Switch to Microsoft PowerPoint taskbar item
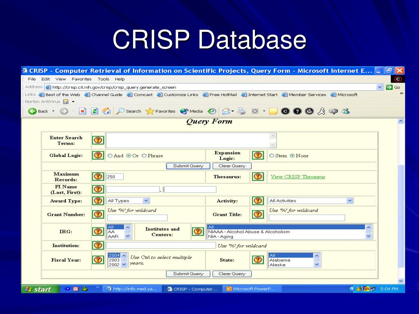This screenshot has height=314, width=419. [x=252, y=289]
